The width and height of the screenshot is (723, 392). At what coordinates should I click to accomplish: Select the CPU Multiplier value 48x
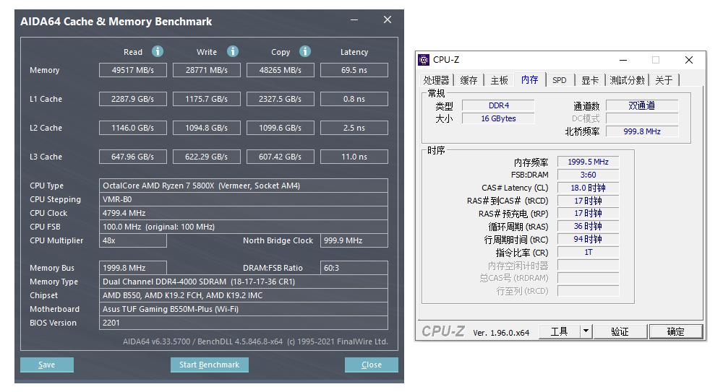click(x=133, y=240)
